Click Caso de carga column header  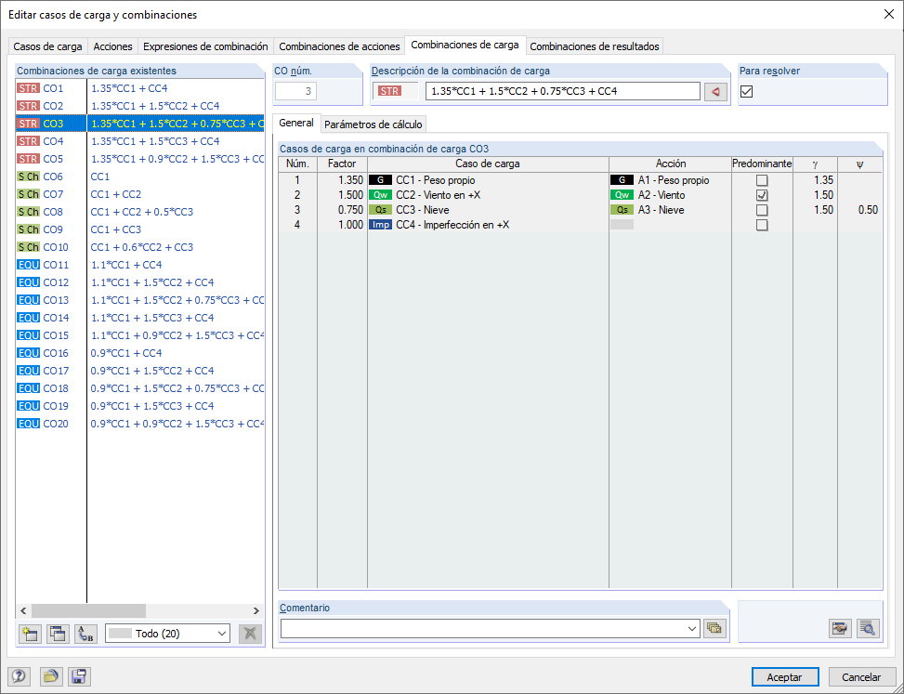[x=488, y=164]
